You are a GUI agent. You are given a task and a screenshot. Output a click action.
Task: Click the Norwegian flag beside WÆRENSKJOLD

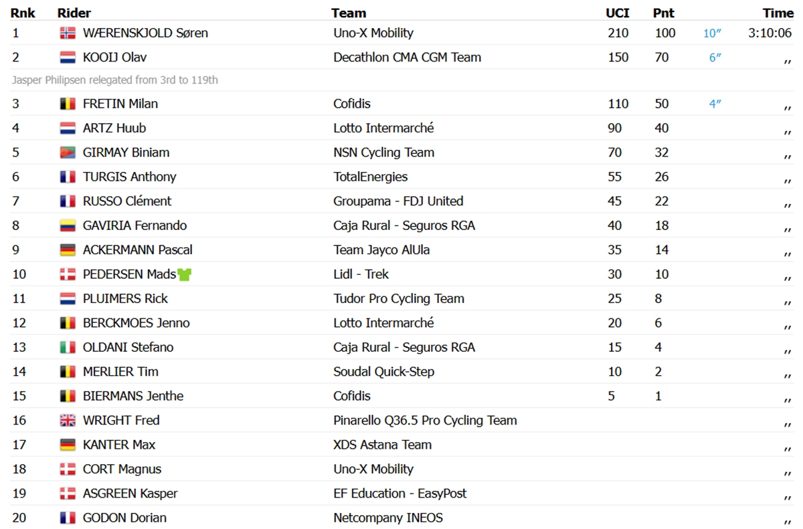[x=68, y=33]
